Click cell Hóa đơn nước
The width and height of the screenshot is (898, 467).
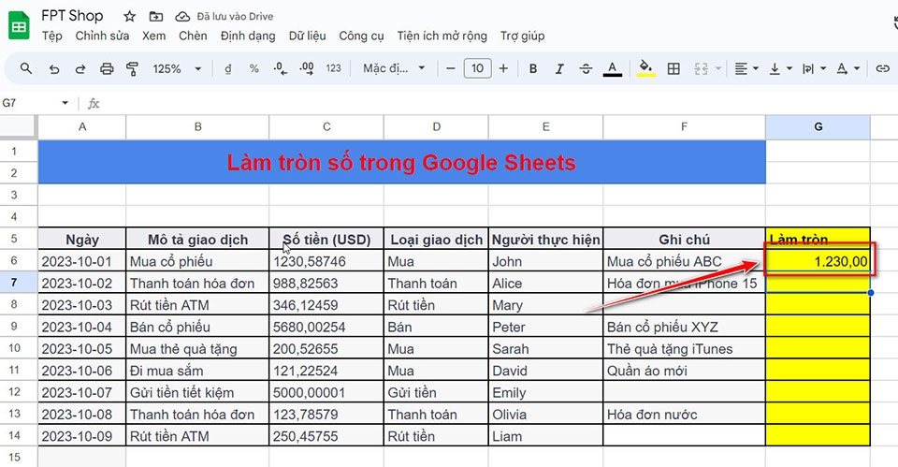685,414
